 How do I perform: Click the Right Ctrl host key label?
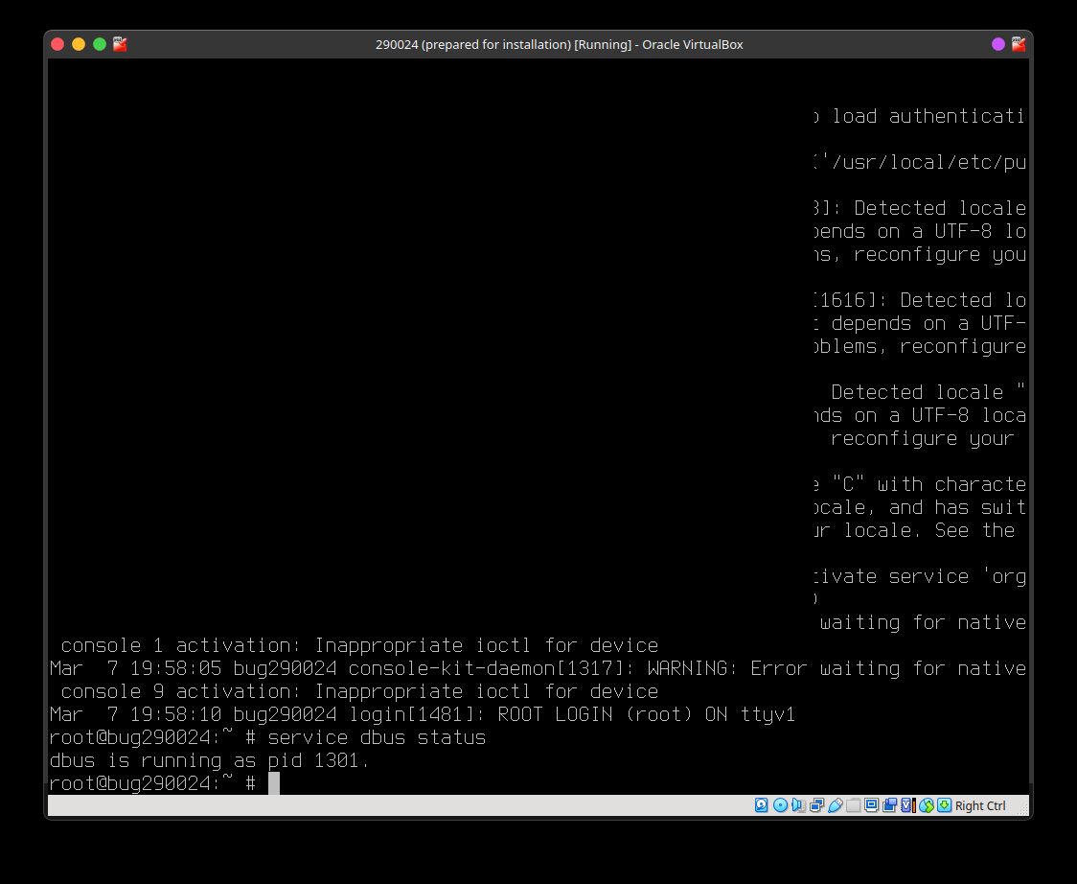(x=980, y=806)
